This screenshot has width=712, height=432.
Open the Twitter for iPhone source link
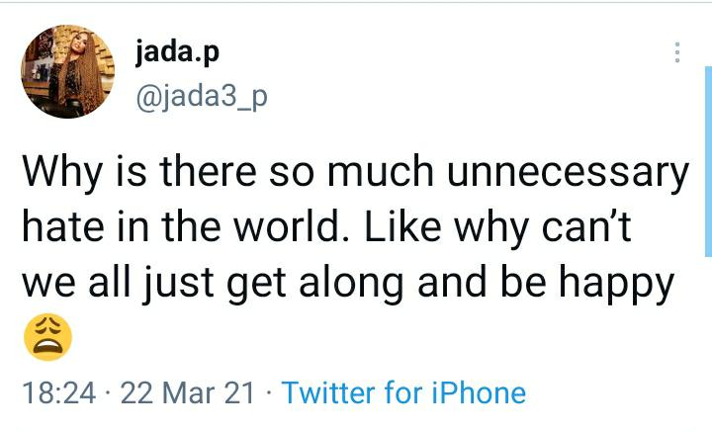tap(403, 393)
